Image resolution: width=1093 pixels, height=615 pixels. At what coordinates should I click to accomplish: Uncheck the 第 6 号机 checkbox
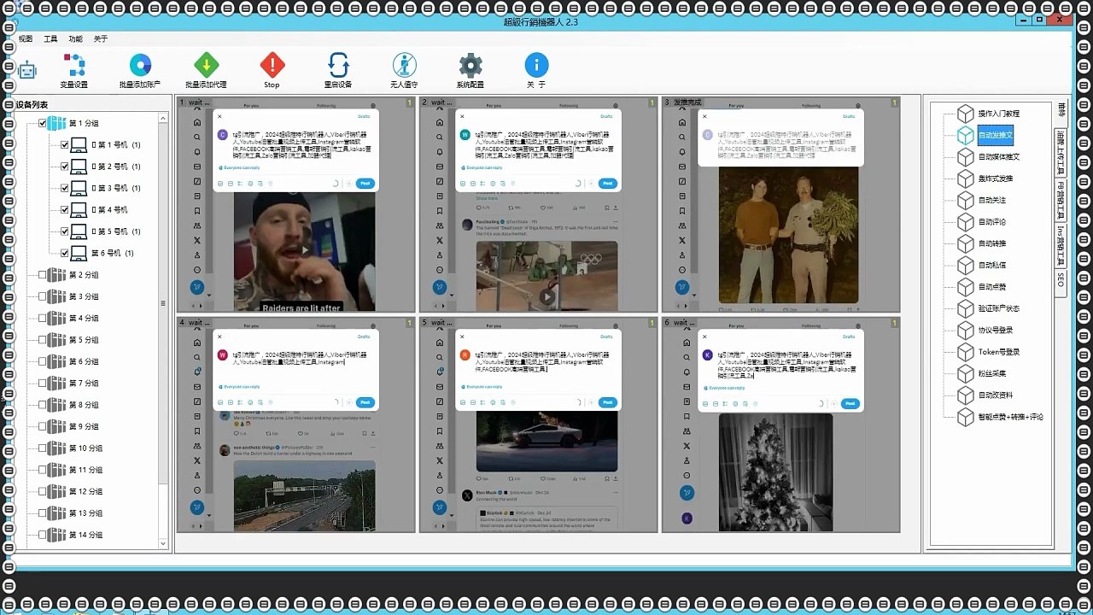(x=64, y=253)
